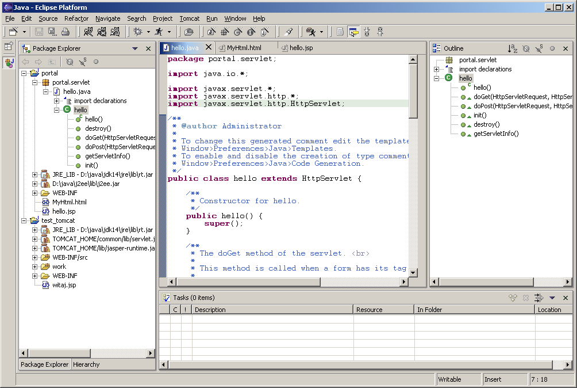Click the Print toolbar icon
577x388 pixels.
click(66, 32)
